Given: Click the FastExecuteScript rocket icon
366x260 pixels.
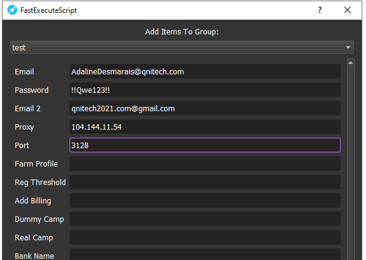Looking at the screenshot, I should (12, 10).
